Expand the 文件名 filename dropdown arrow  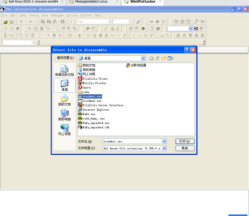tap(164, 141)
